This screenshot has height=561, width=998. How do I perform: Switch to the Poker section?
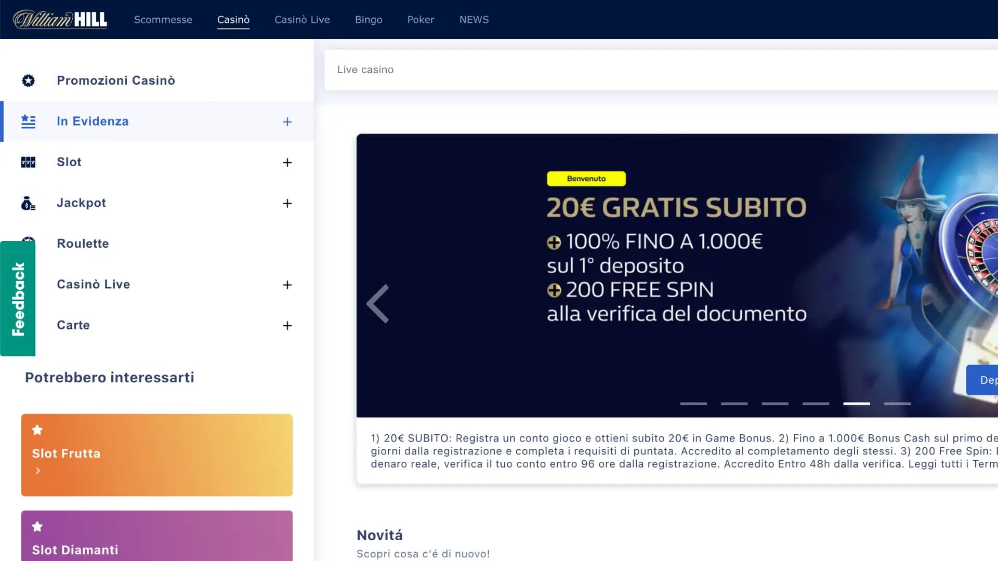click(421, 20)
